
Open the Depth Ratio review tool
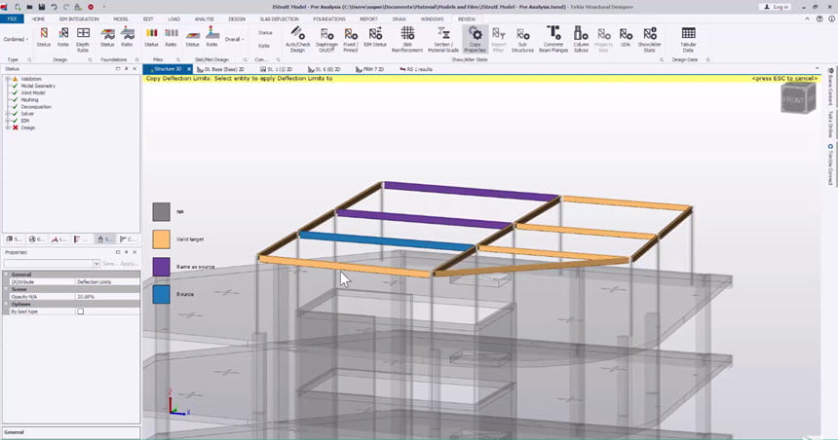83,40
